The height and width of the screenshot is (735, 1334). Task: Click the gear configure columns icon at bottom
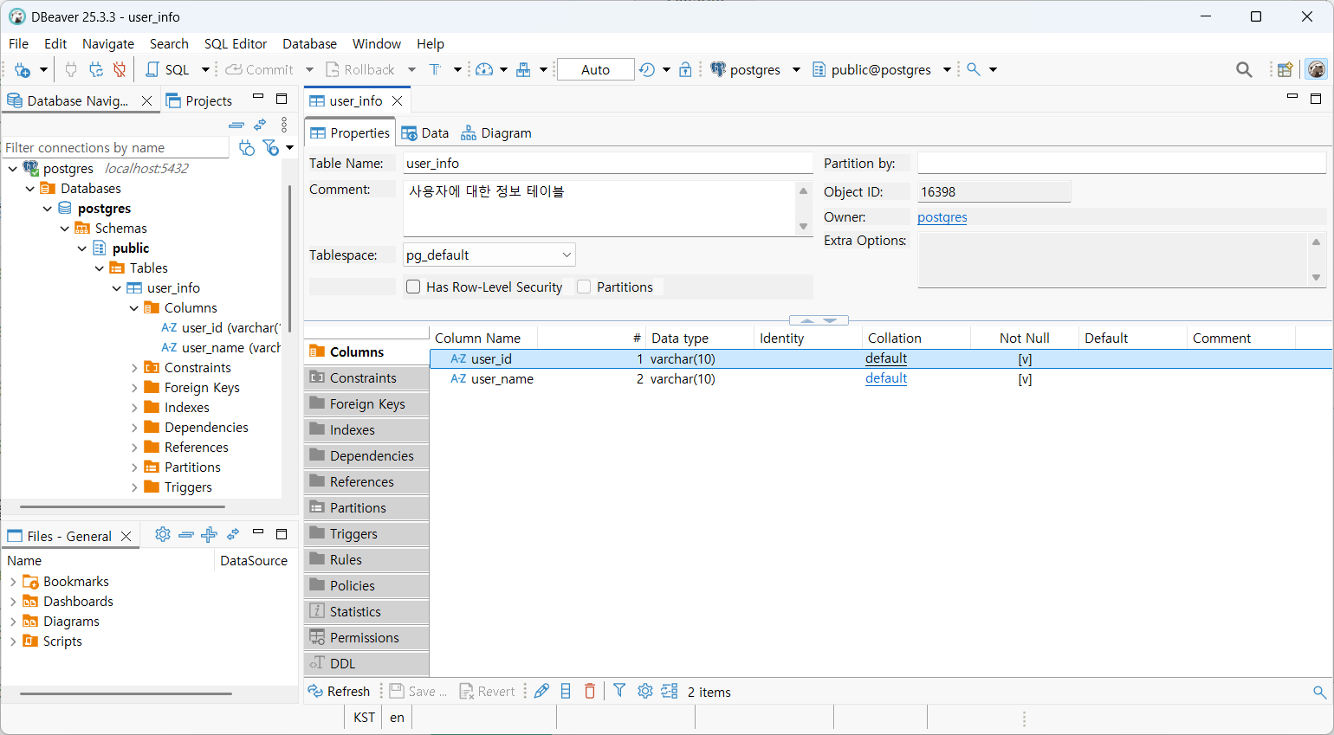[645, 691]
